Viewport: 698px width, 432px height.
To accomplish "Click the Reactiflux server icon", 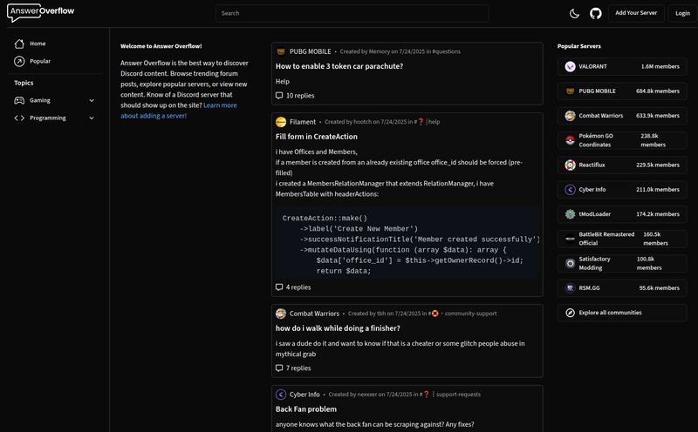I will coord(570,165).
